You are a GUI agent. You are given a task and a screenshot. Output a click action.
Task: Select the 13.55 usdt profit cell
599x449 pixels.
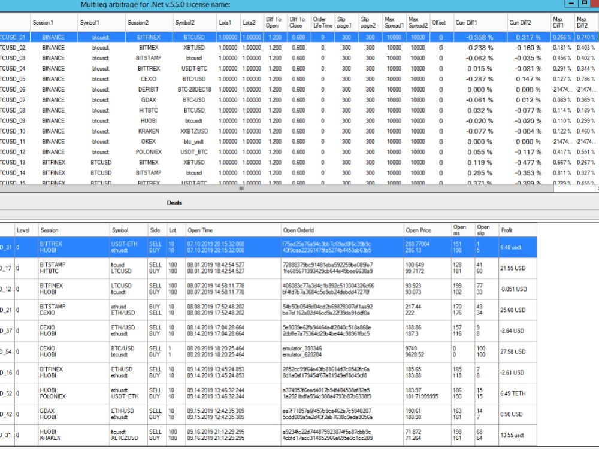(x=518, y=435)
